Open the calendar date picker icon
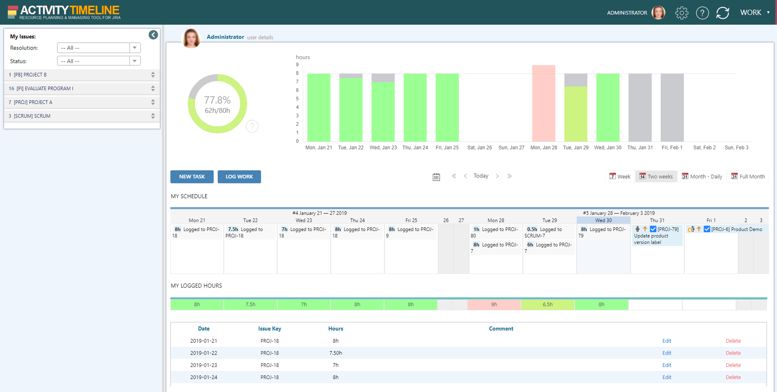 point(436,177)
